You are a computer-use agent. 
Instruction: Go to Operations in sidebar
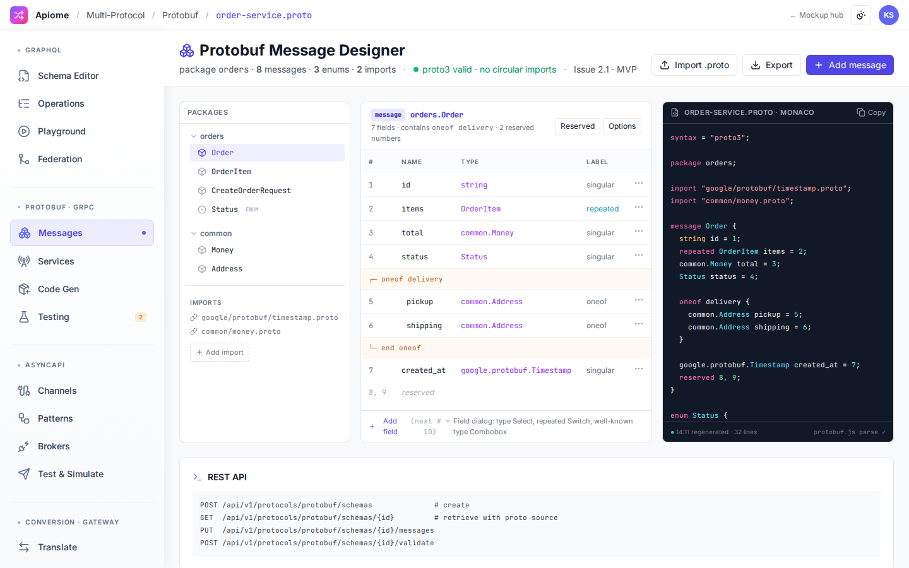coord(82,104)
